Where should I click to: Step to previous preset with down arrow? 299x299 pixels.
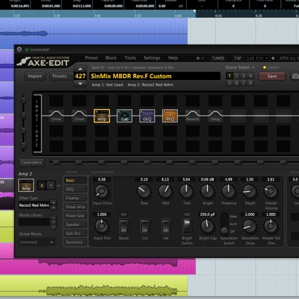[80, 84]
